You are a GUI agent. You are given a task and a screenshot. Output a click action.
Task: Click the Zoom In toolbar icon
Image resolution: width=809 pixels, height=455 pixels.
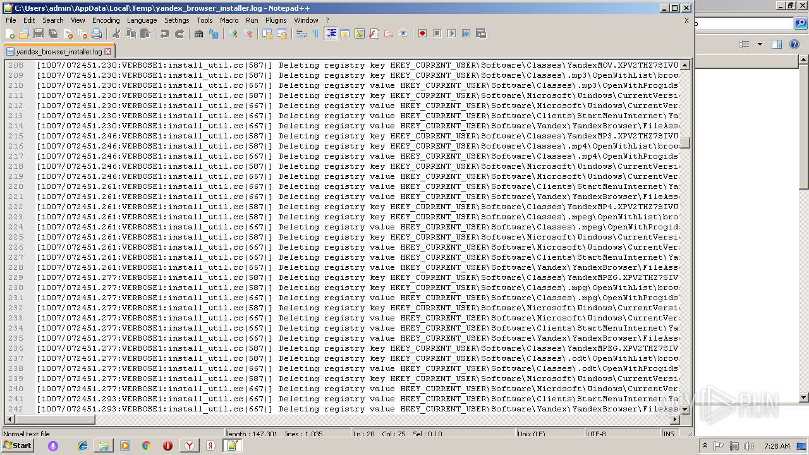(x=233, y=33)
